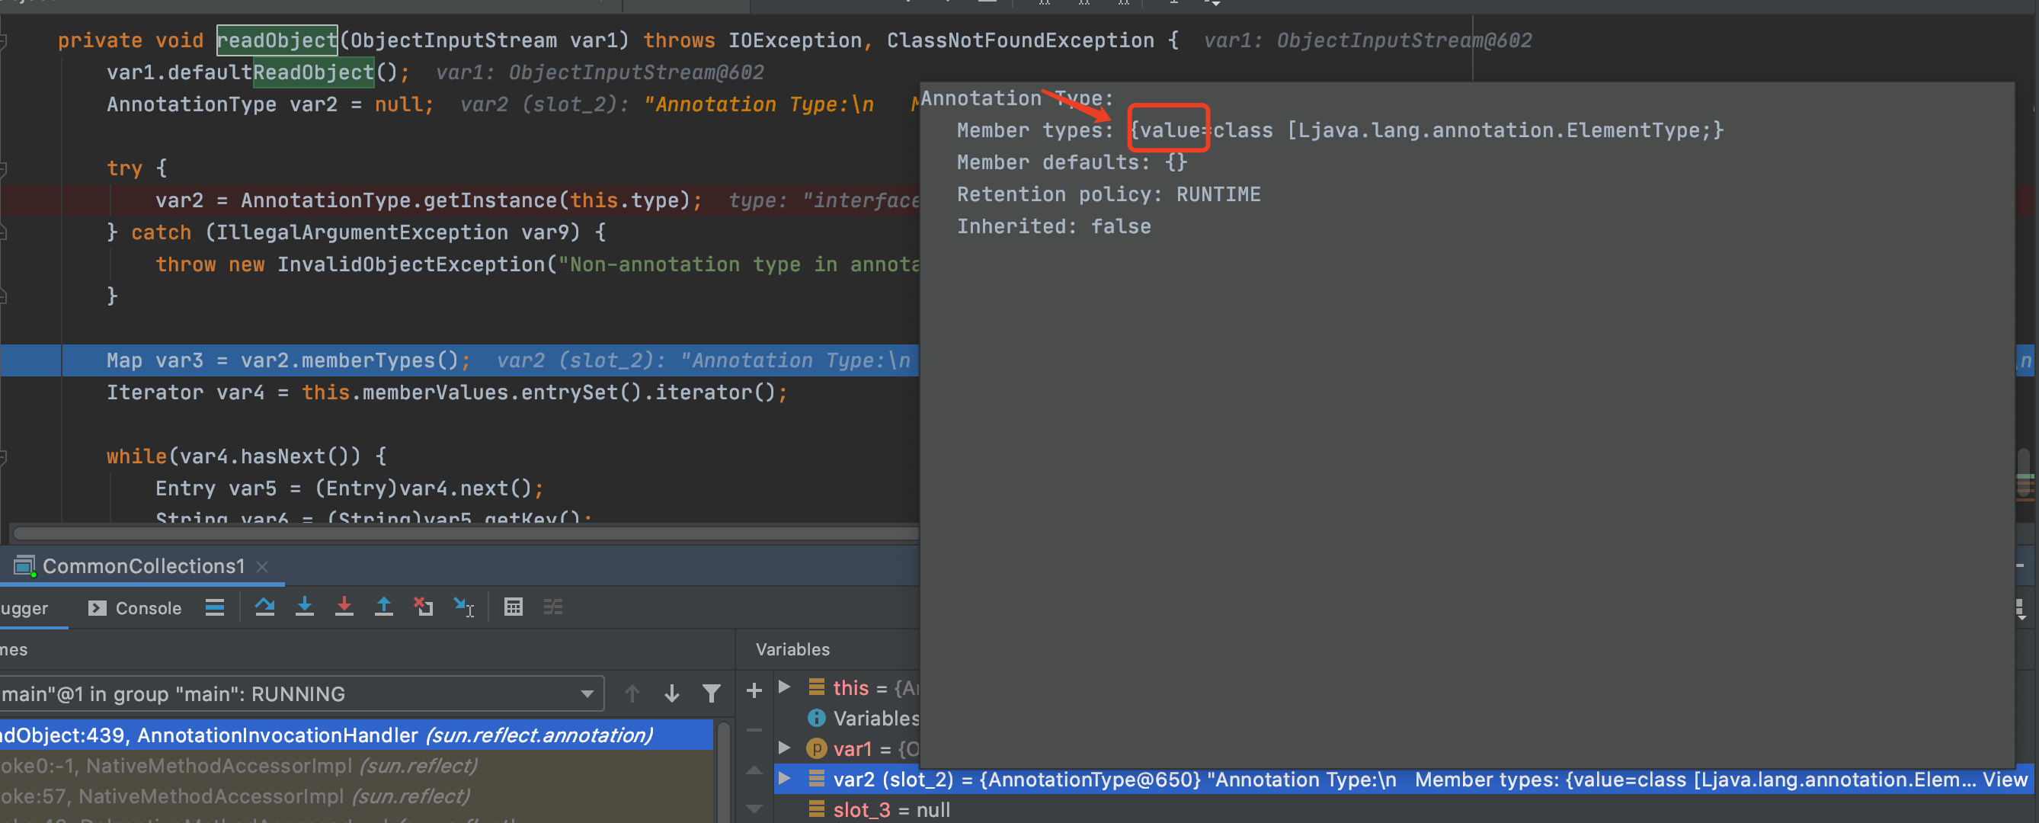Screen dimensions: 2039x823
Task: Open the thread selector dropdown
Action: [587, 694]
